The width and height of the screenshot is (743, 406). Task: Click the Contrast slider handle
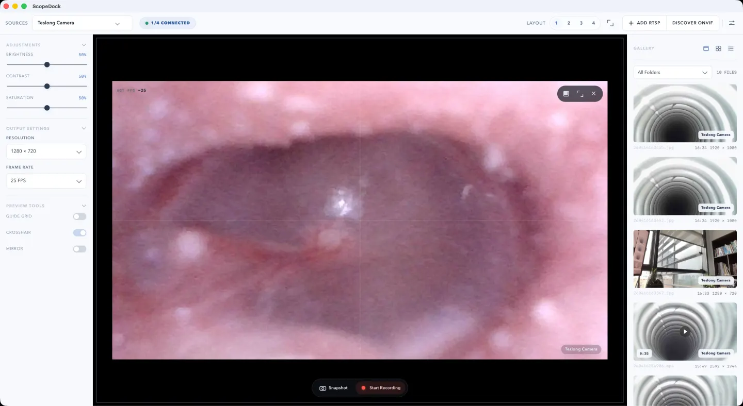click(47, 87)
